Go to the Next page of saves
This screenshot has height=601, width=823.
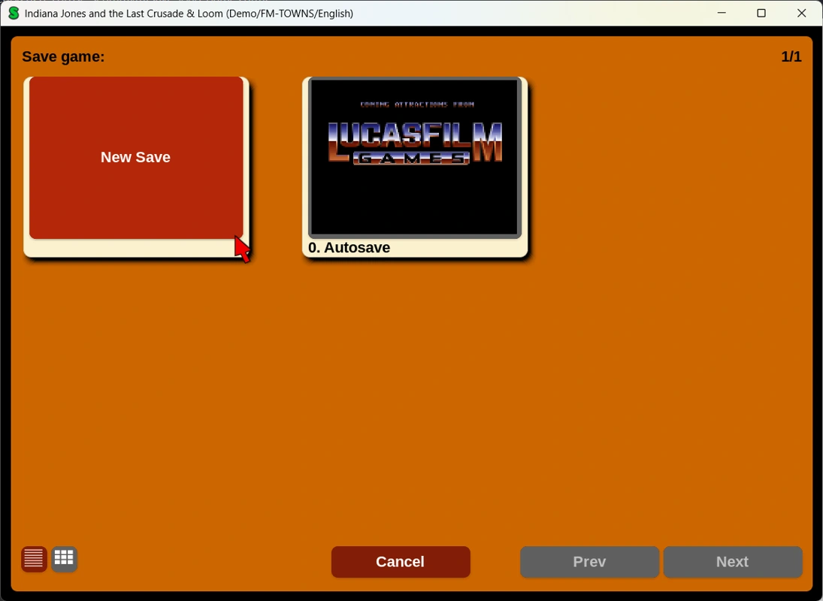click(x=733, y=562)
